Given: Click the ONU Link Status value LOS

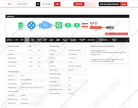Looking at the screenshot, I should (70, 78).
